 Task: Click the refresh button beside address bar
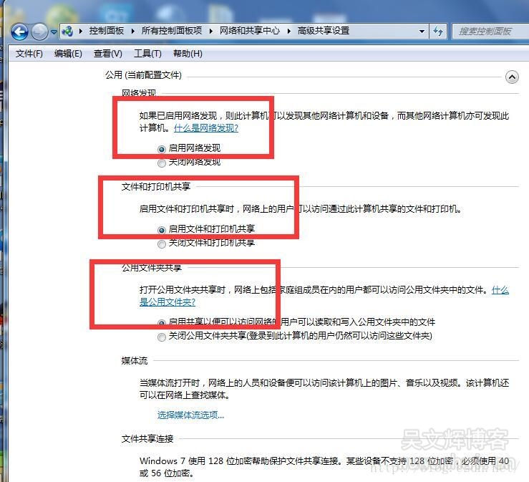[438, 31]
